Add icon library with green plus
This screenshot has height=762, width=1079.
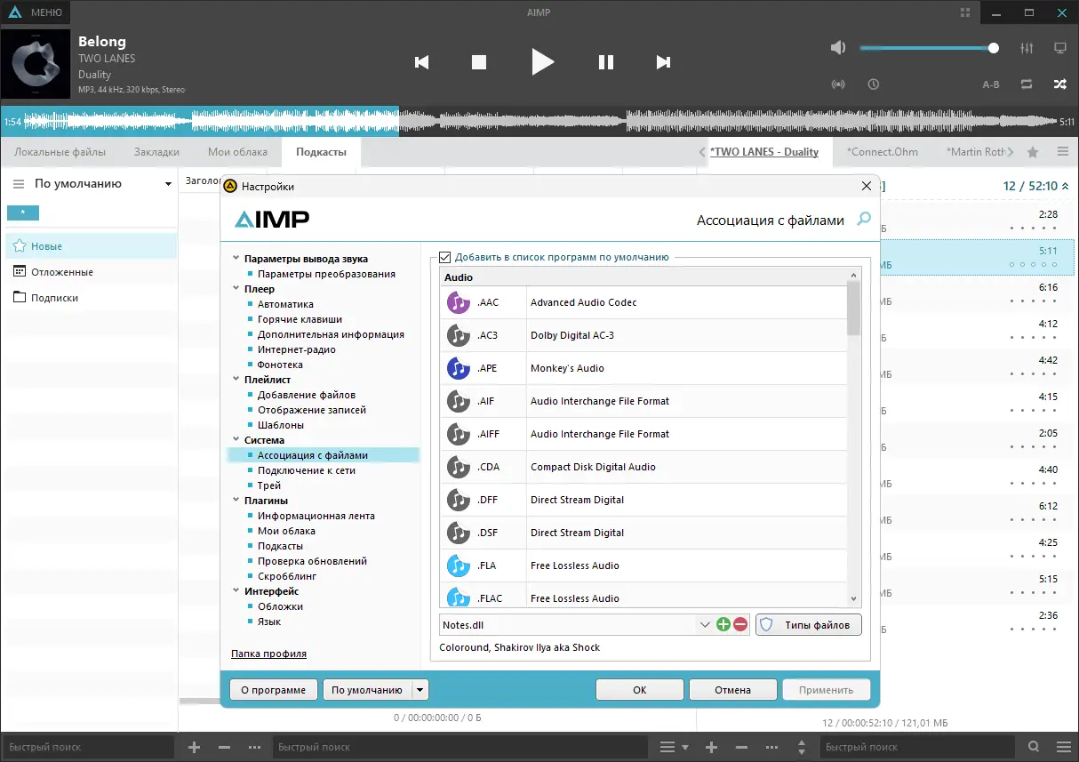click(723, 625)
